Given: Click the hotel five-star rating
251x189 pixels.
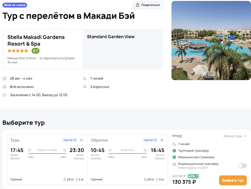Looking at the screenshot, I should (18, 51).
